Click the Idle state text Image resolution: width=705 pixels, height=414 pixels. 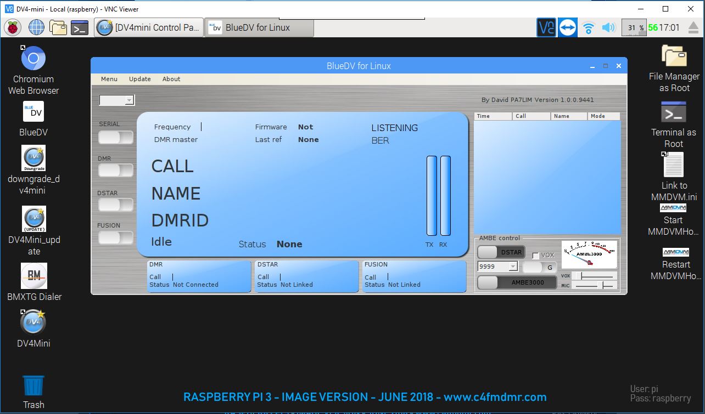[161, 242]
